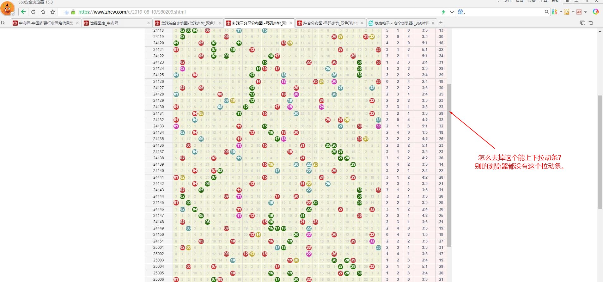Expand the dropdown arrow beside extensions icon
The image size is (603, 282).
pyautogui.click(x=561, y=12)
